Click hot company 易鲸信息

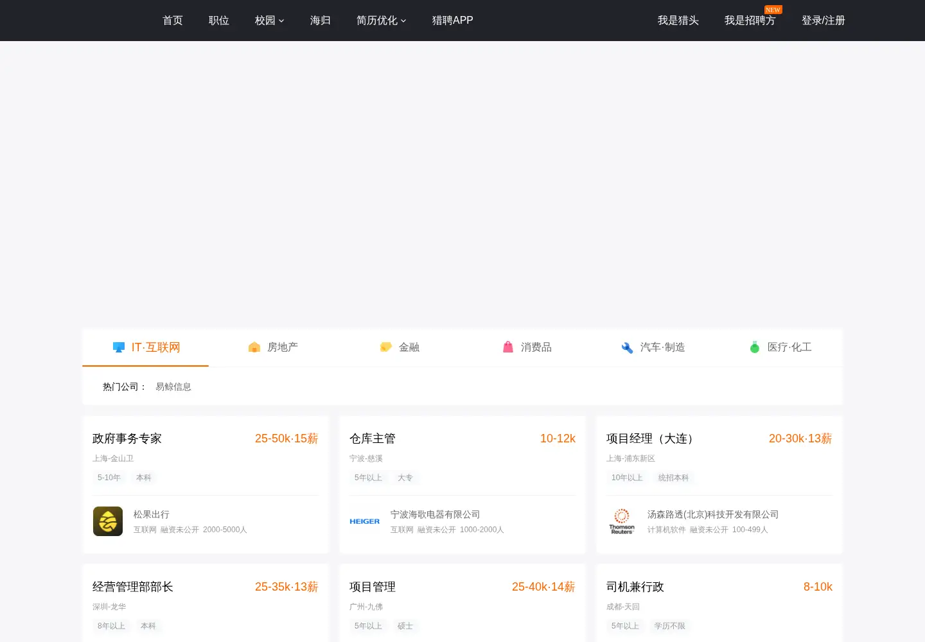173,386
